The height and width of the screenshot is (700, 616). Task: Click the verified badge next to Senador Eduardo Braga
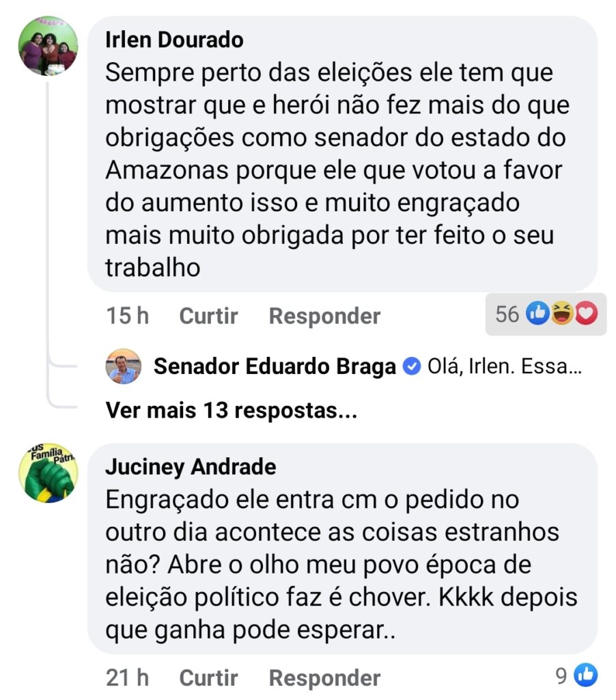pyautogui.click(x=411, y=367)
